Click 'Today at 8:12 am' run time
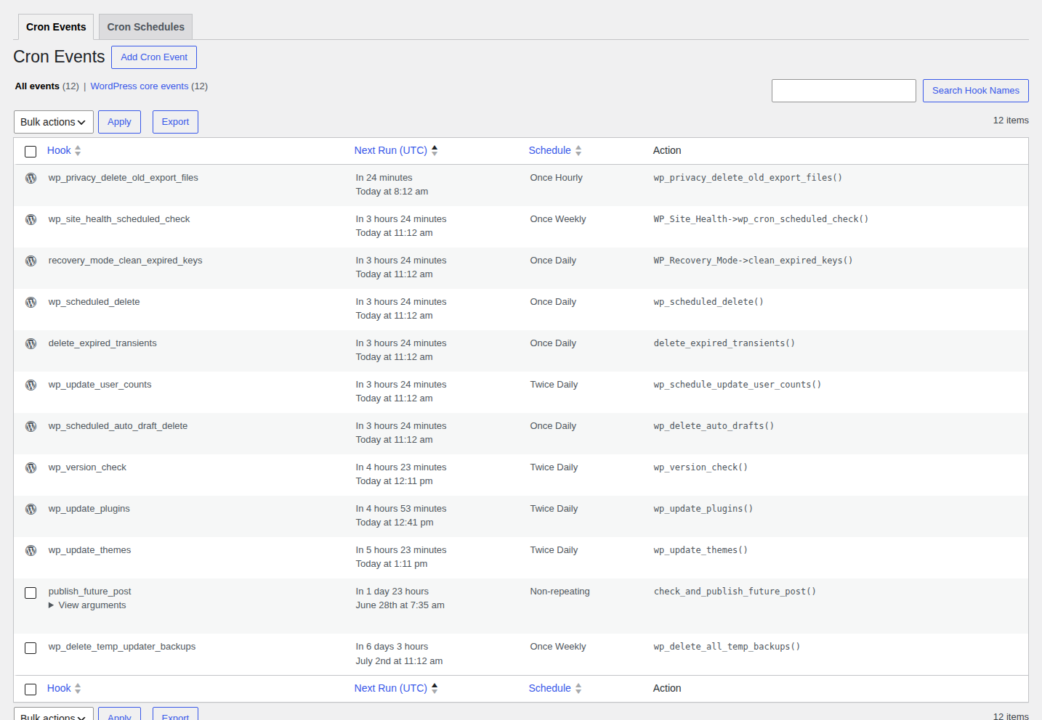The image size is (1042, 720). (392, 192)
